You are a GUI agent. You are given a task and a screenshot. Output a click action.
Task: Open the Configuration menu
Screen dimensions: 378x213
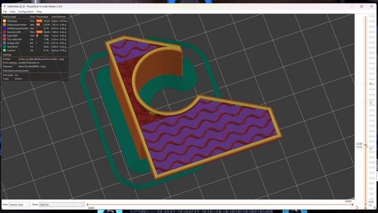coord(26,12)
